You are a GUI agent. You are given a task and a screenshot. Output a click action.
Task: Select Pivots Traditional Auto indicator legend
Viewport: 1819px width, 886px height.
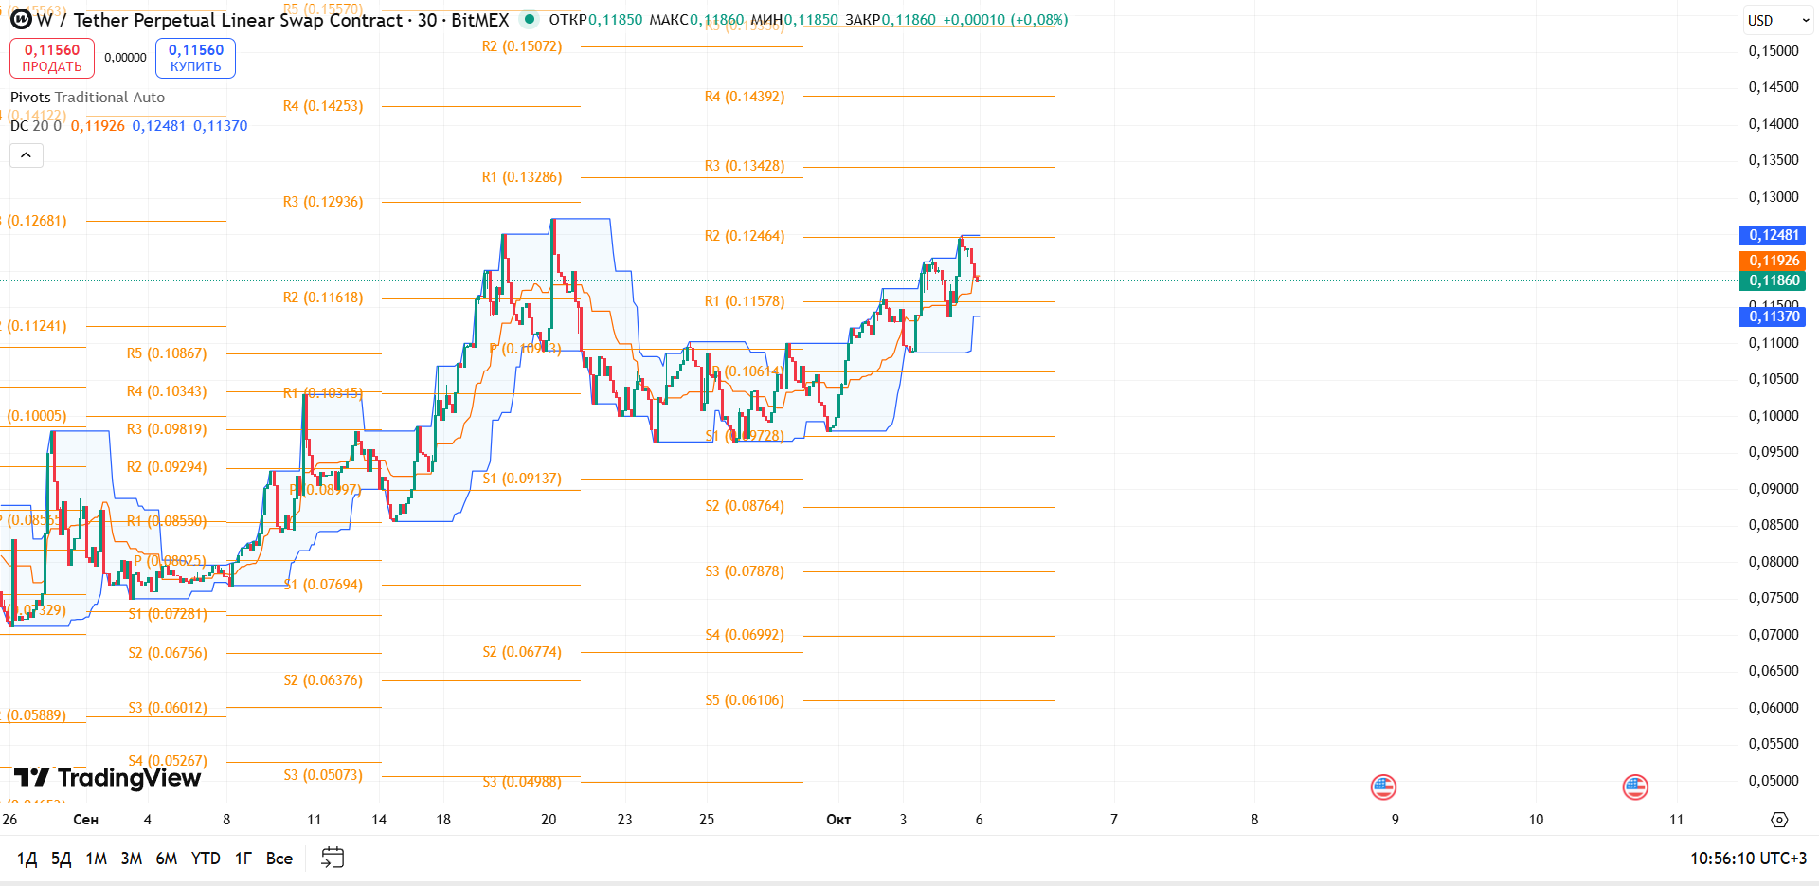tap(87, 98)
